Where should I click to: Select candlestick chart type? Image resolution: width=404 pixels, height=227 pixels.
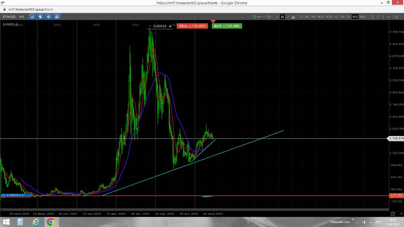click(282, 17)
